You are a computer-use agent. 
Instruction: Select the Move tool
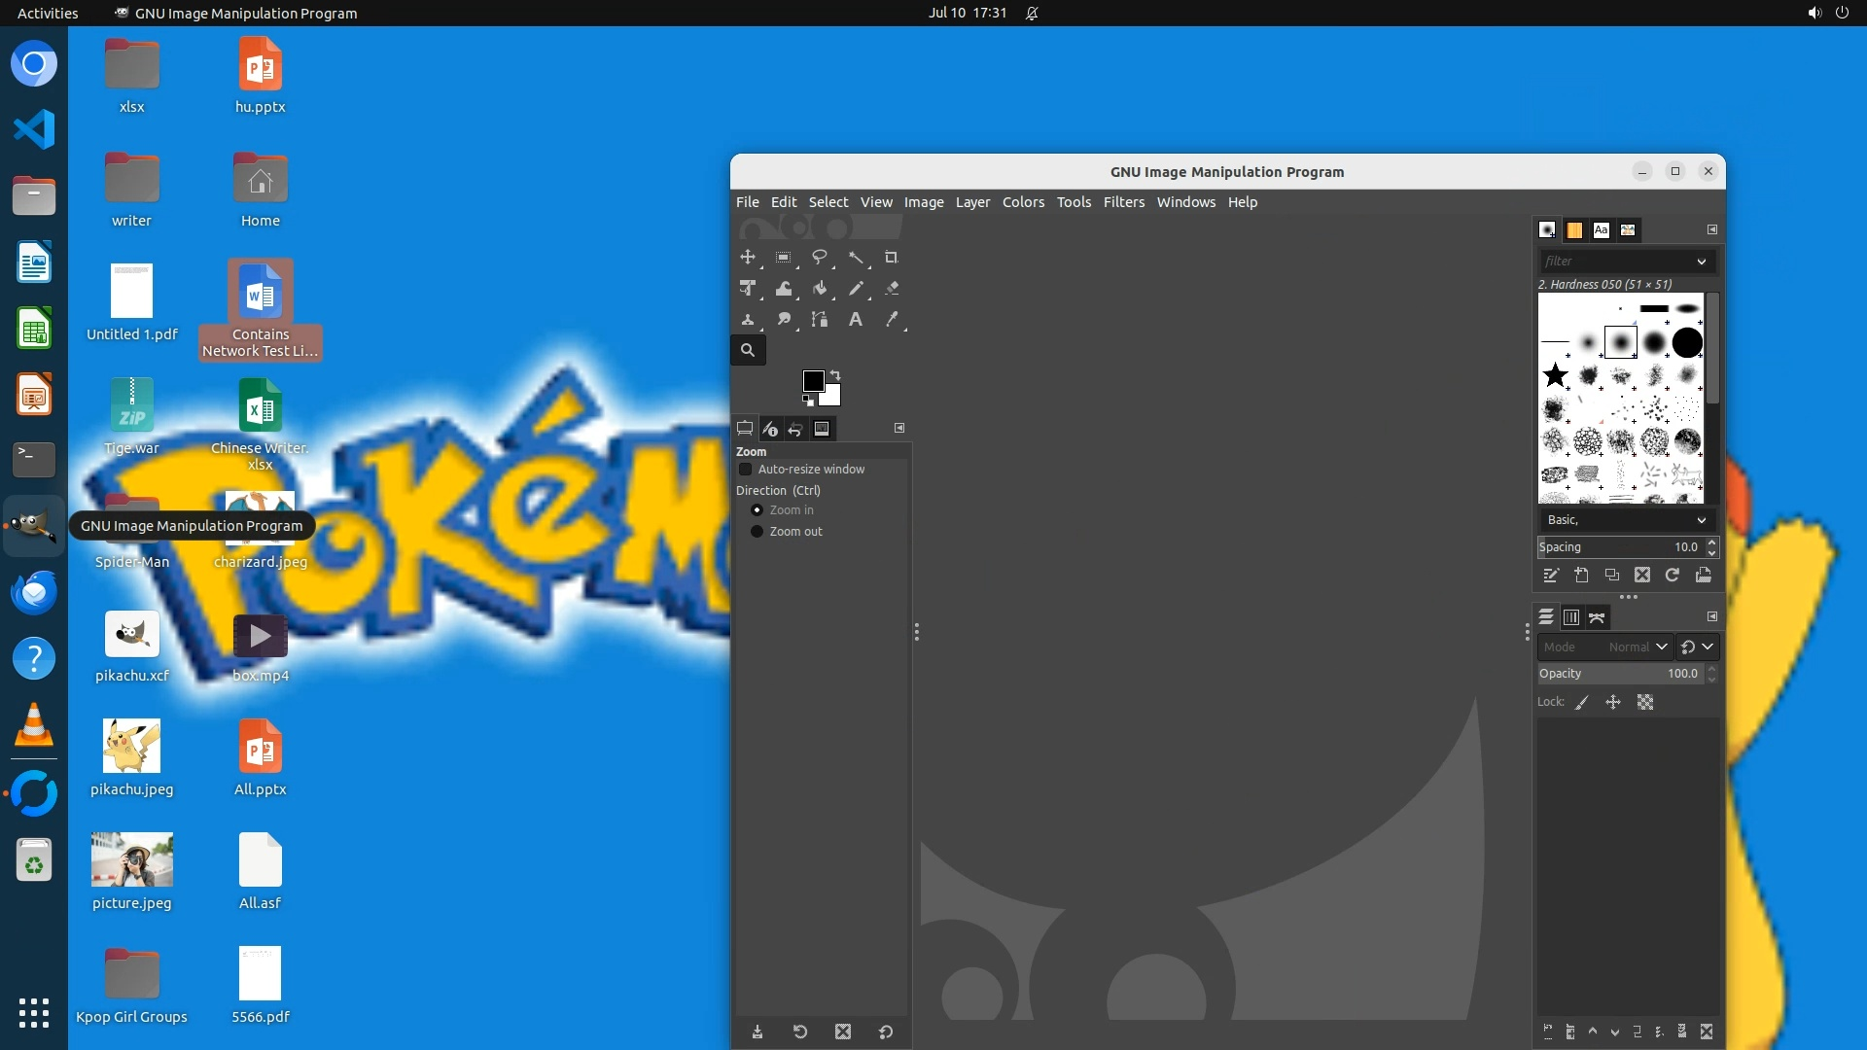tap(748, 258)
